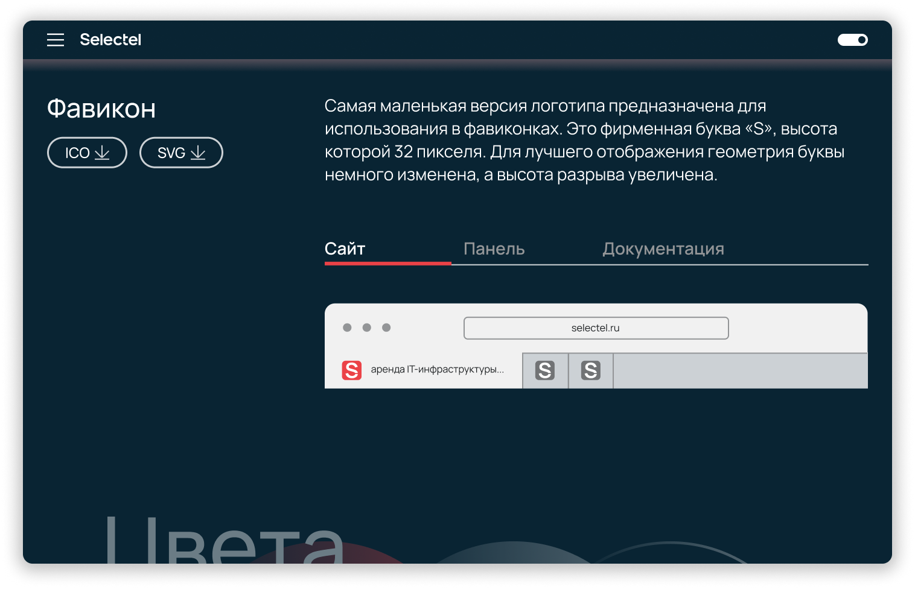This screenshot has height=589, width=915.
Task: Download the SVG favicon file
Action: [181, 153]
